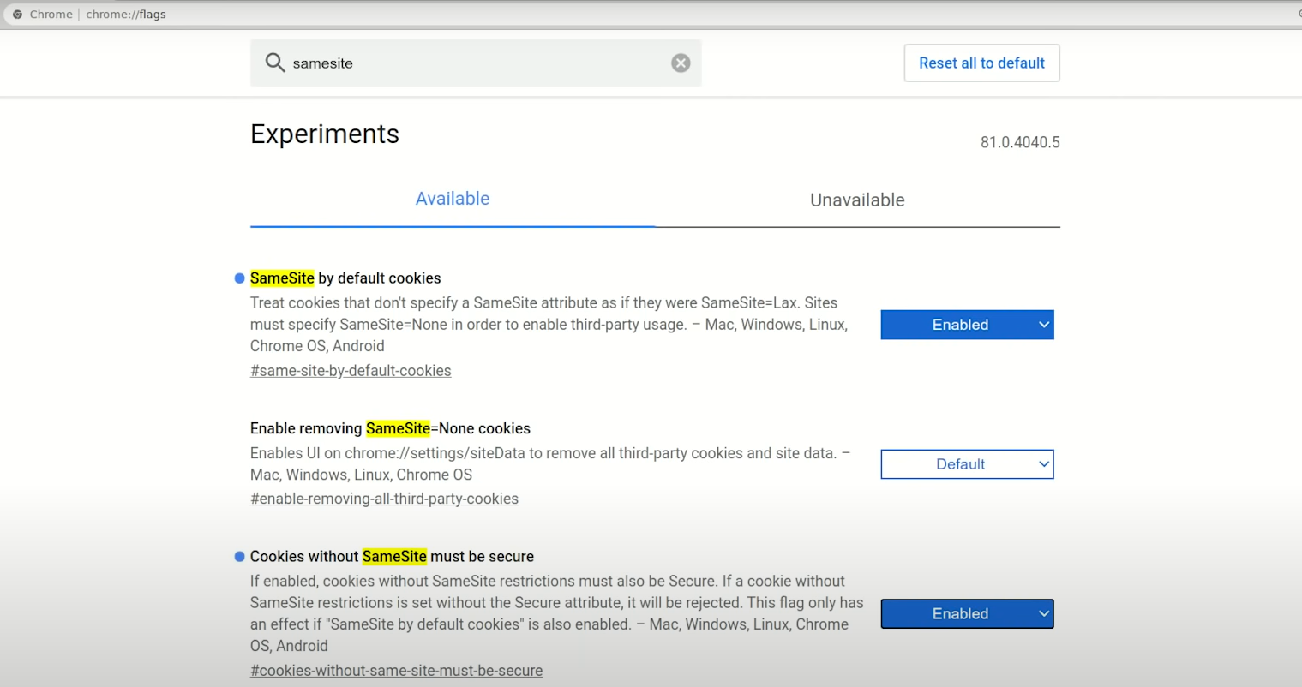Click the SameSite by default cookies title
The image size is (1302, 687).
pyautogui.click(x=345, y=278)
